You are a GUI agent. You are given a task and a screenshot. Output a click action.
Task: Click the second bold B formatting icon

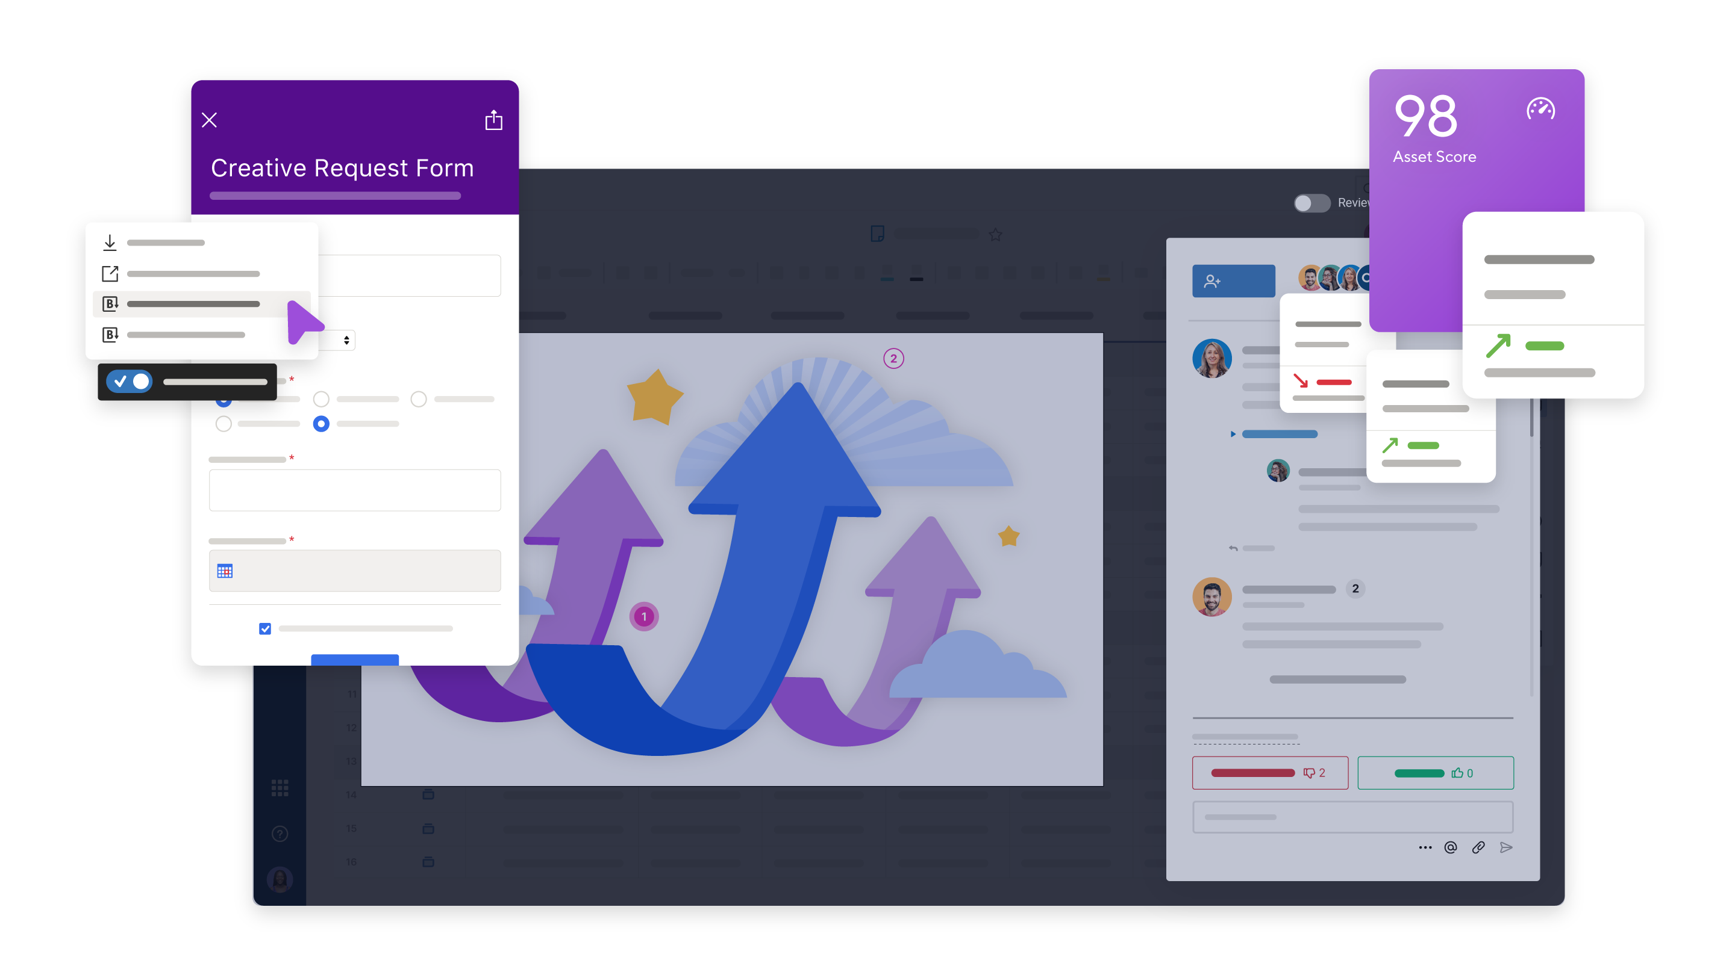pos(111,335)
